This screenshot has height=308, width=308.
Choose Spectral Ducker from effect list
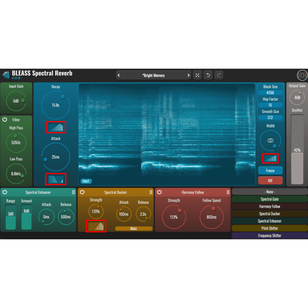(270, 213)
